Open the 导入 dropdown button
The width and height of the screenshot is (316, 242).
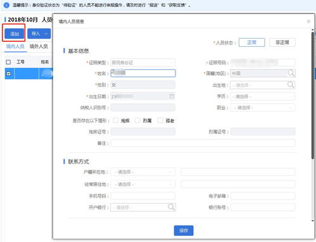(39, 34)
